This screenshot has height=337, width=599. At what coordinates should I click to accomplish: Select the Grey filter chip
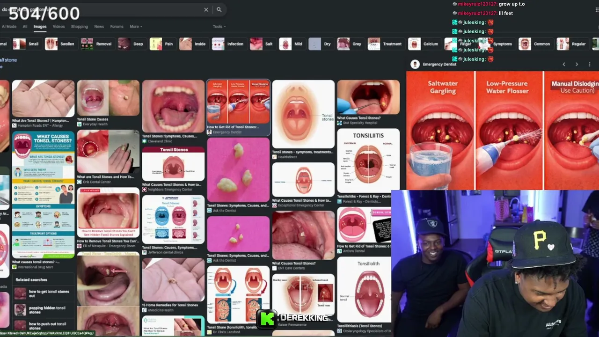[x=350, y=44]
